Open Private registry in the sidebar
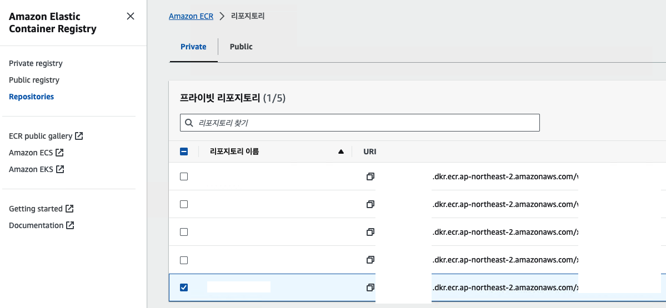 pyautogui.click(x=36, y=63)
